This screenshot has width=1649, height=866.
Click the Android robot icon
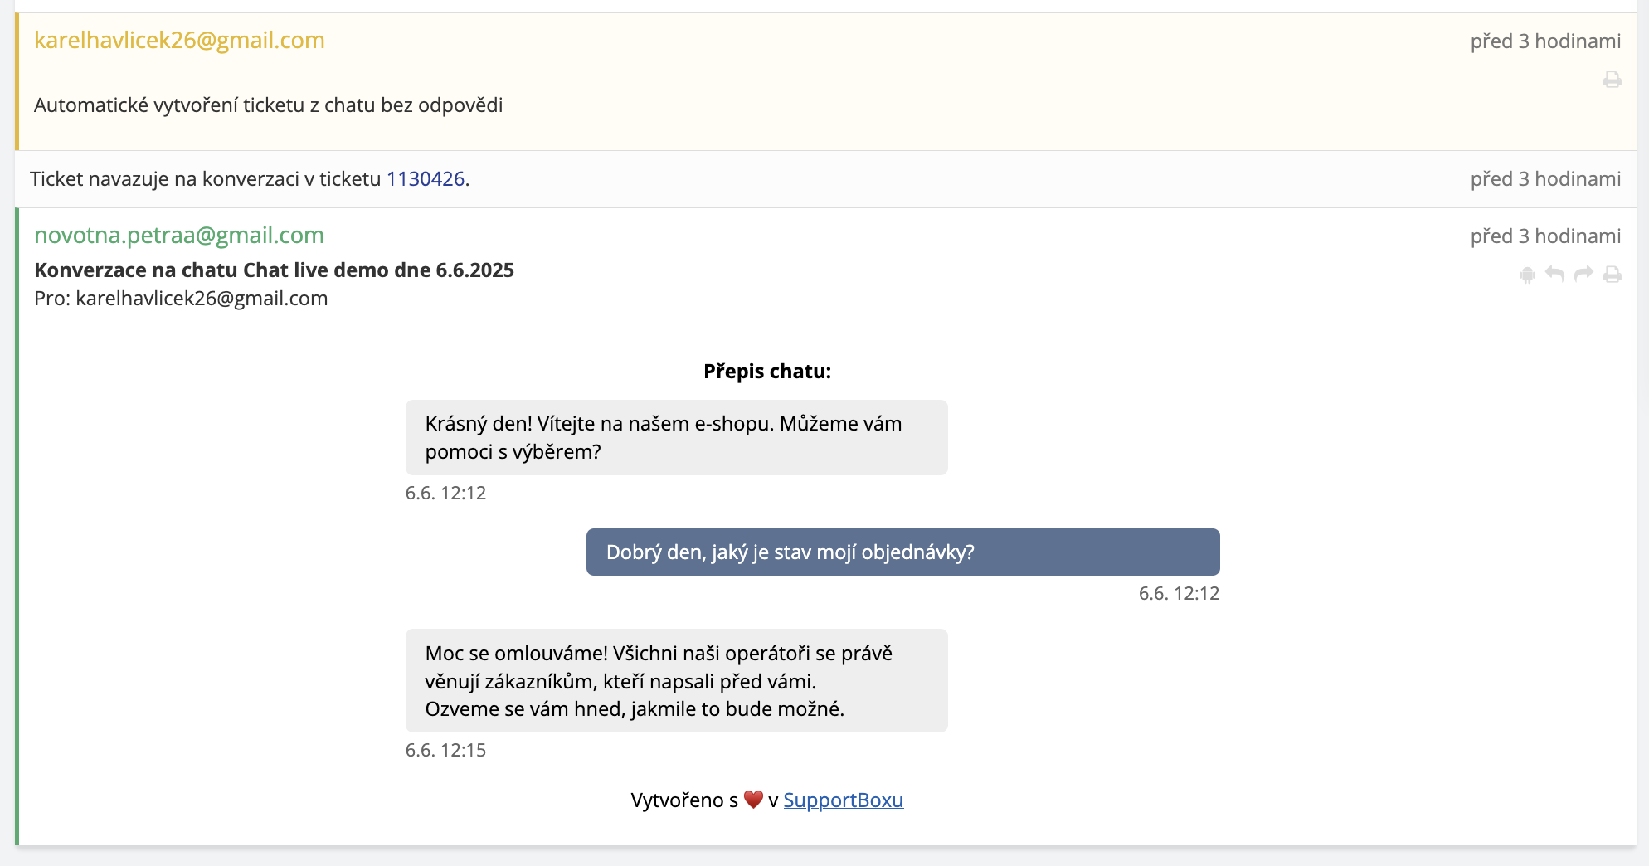1527,275
